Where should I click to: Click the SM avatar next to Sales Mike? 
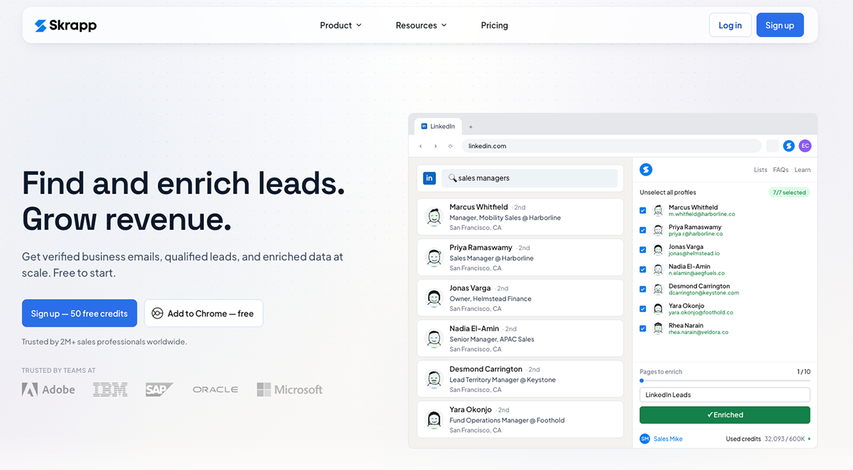point(645,439)
